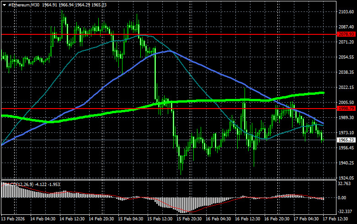Image resolution: width=357 pixels, height=224 pixels.
Task: Click the 1924.05 price scale value
Action: point(346,178)
